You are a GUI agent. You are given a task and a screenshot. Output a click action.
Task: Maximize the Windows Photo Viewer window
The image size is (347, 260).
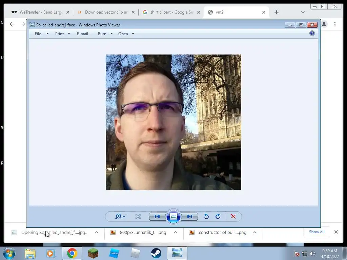tap(301, 25)
